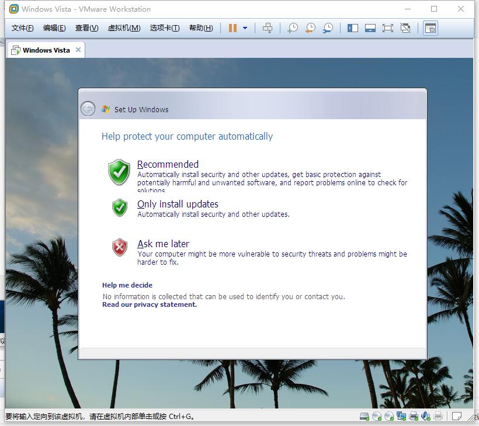Image resolution: width=479 pixels, height=426 pixels.
Task: Open the message log note icon
Action: (457, 416)
